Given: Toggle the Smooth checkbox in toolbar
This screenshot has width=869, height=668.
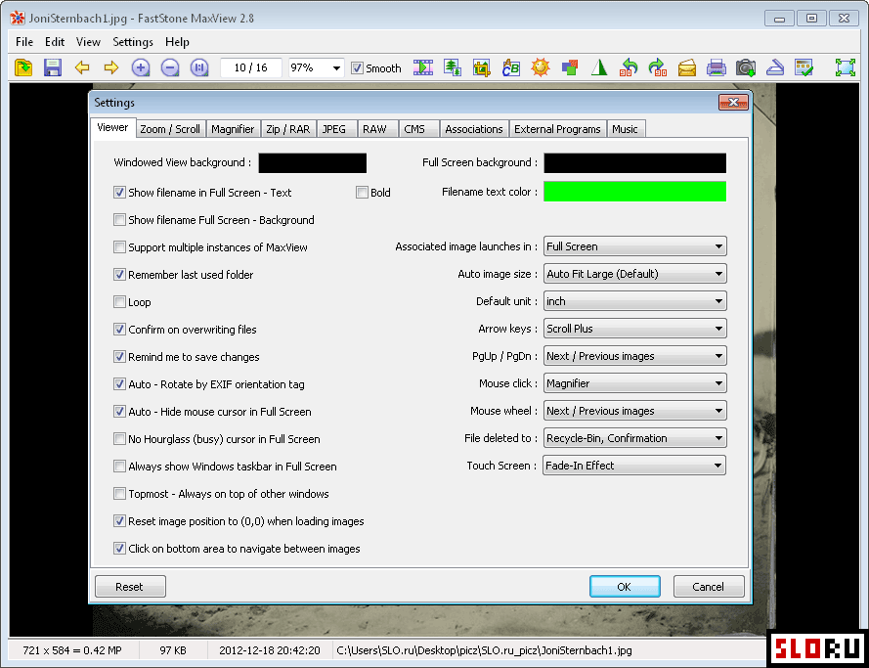Looking at the screenshot, I should pyautogui.click(x=358, y=68).
